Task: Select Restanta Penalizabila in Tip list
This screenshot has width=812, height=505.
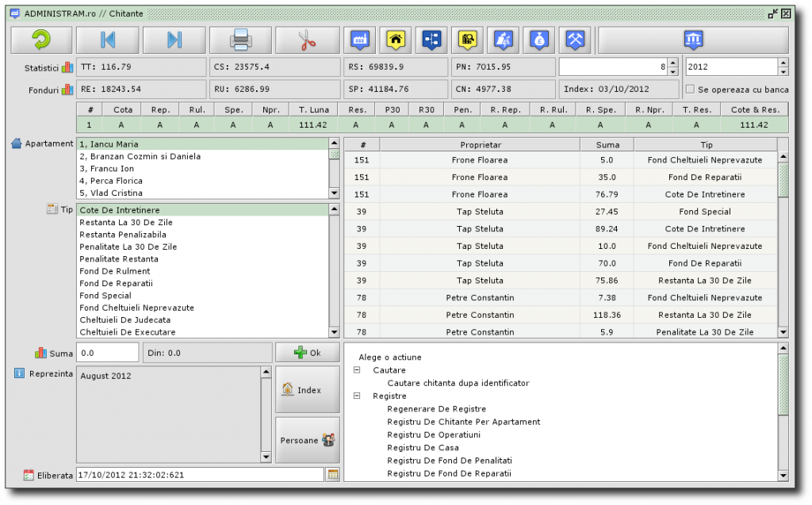Action: pyautogui.click(x=203, y=235)
